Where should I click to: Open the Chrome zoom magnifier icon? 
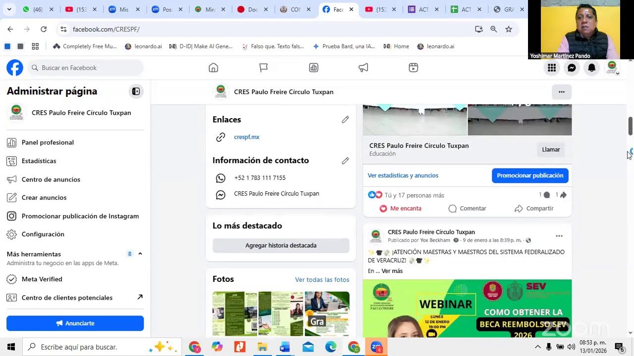(x=494, y=29)
